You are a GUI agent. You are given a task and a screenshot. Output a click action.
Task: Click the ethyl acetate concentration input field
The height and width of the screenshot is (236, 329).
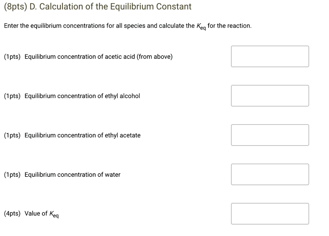(270, 135)
